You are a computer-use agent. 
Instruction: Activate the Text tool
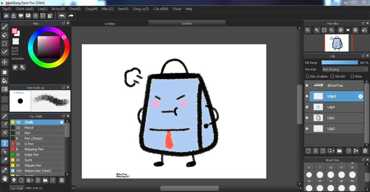(x=5, y=143)
